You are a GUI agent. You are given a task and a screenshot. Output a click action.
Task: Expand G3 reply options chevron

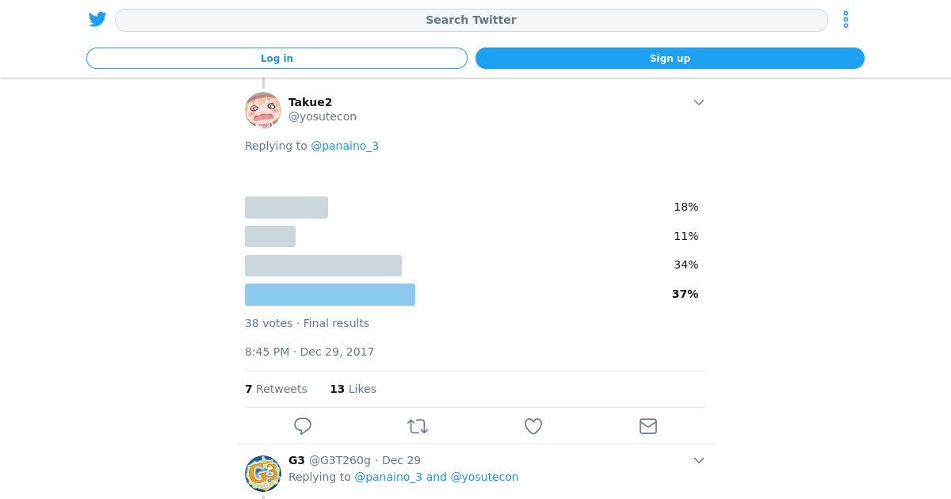(699, 460)
